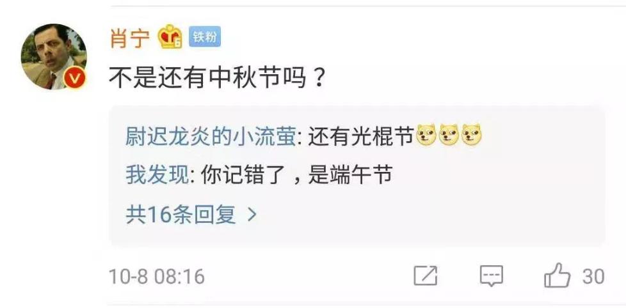Click the username 肖宁

click(x=129, y=38)
